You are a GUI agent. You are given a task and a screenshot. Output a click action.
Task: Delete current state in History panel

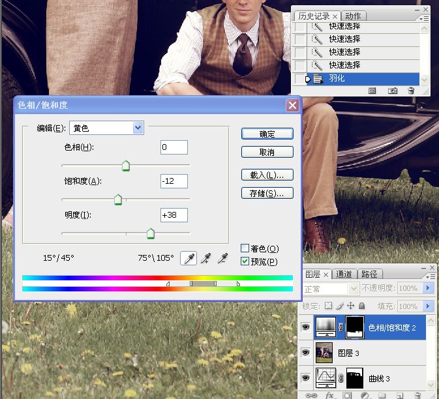pos(411,91)
